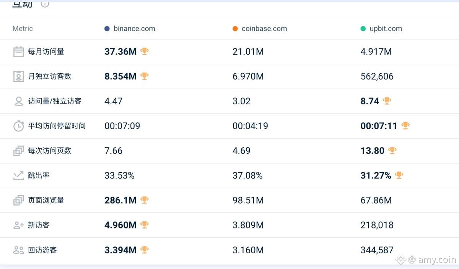Click the info icon beside the section title
459x269 pixels.
(45, 3)
